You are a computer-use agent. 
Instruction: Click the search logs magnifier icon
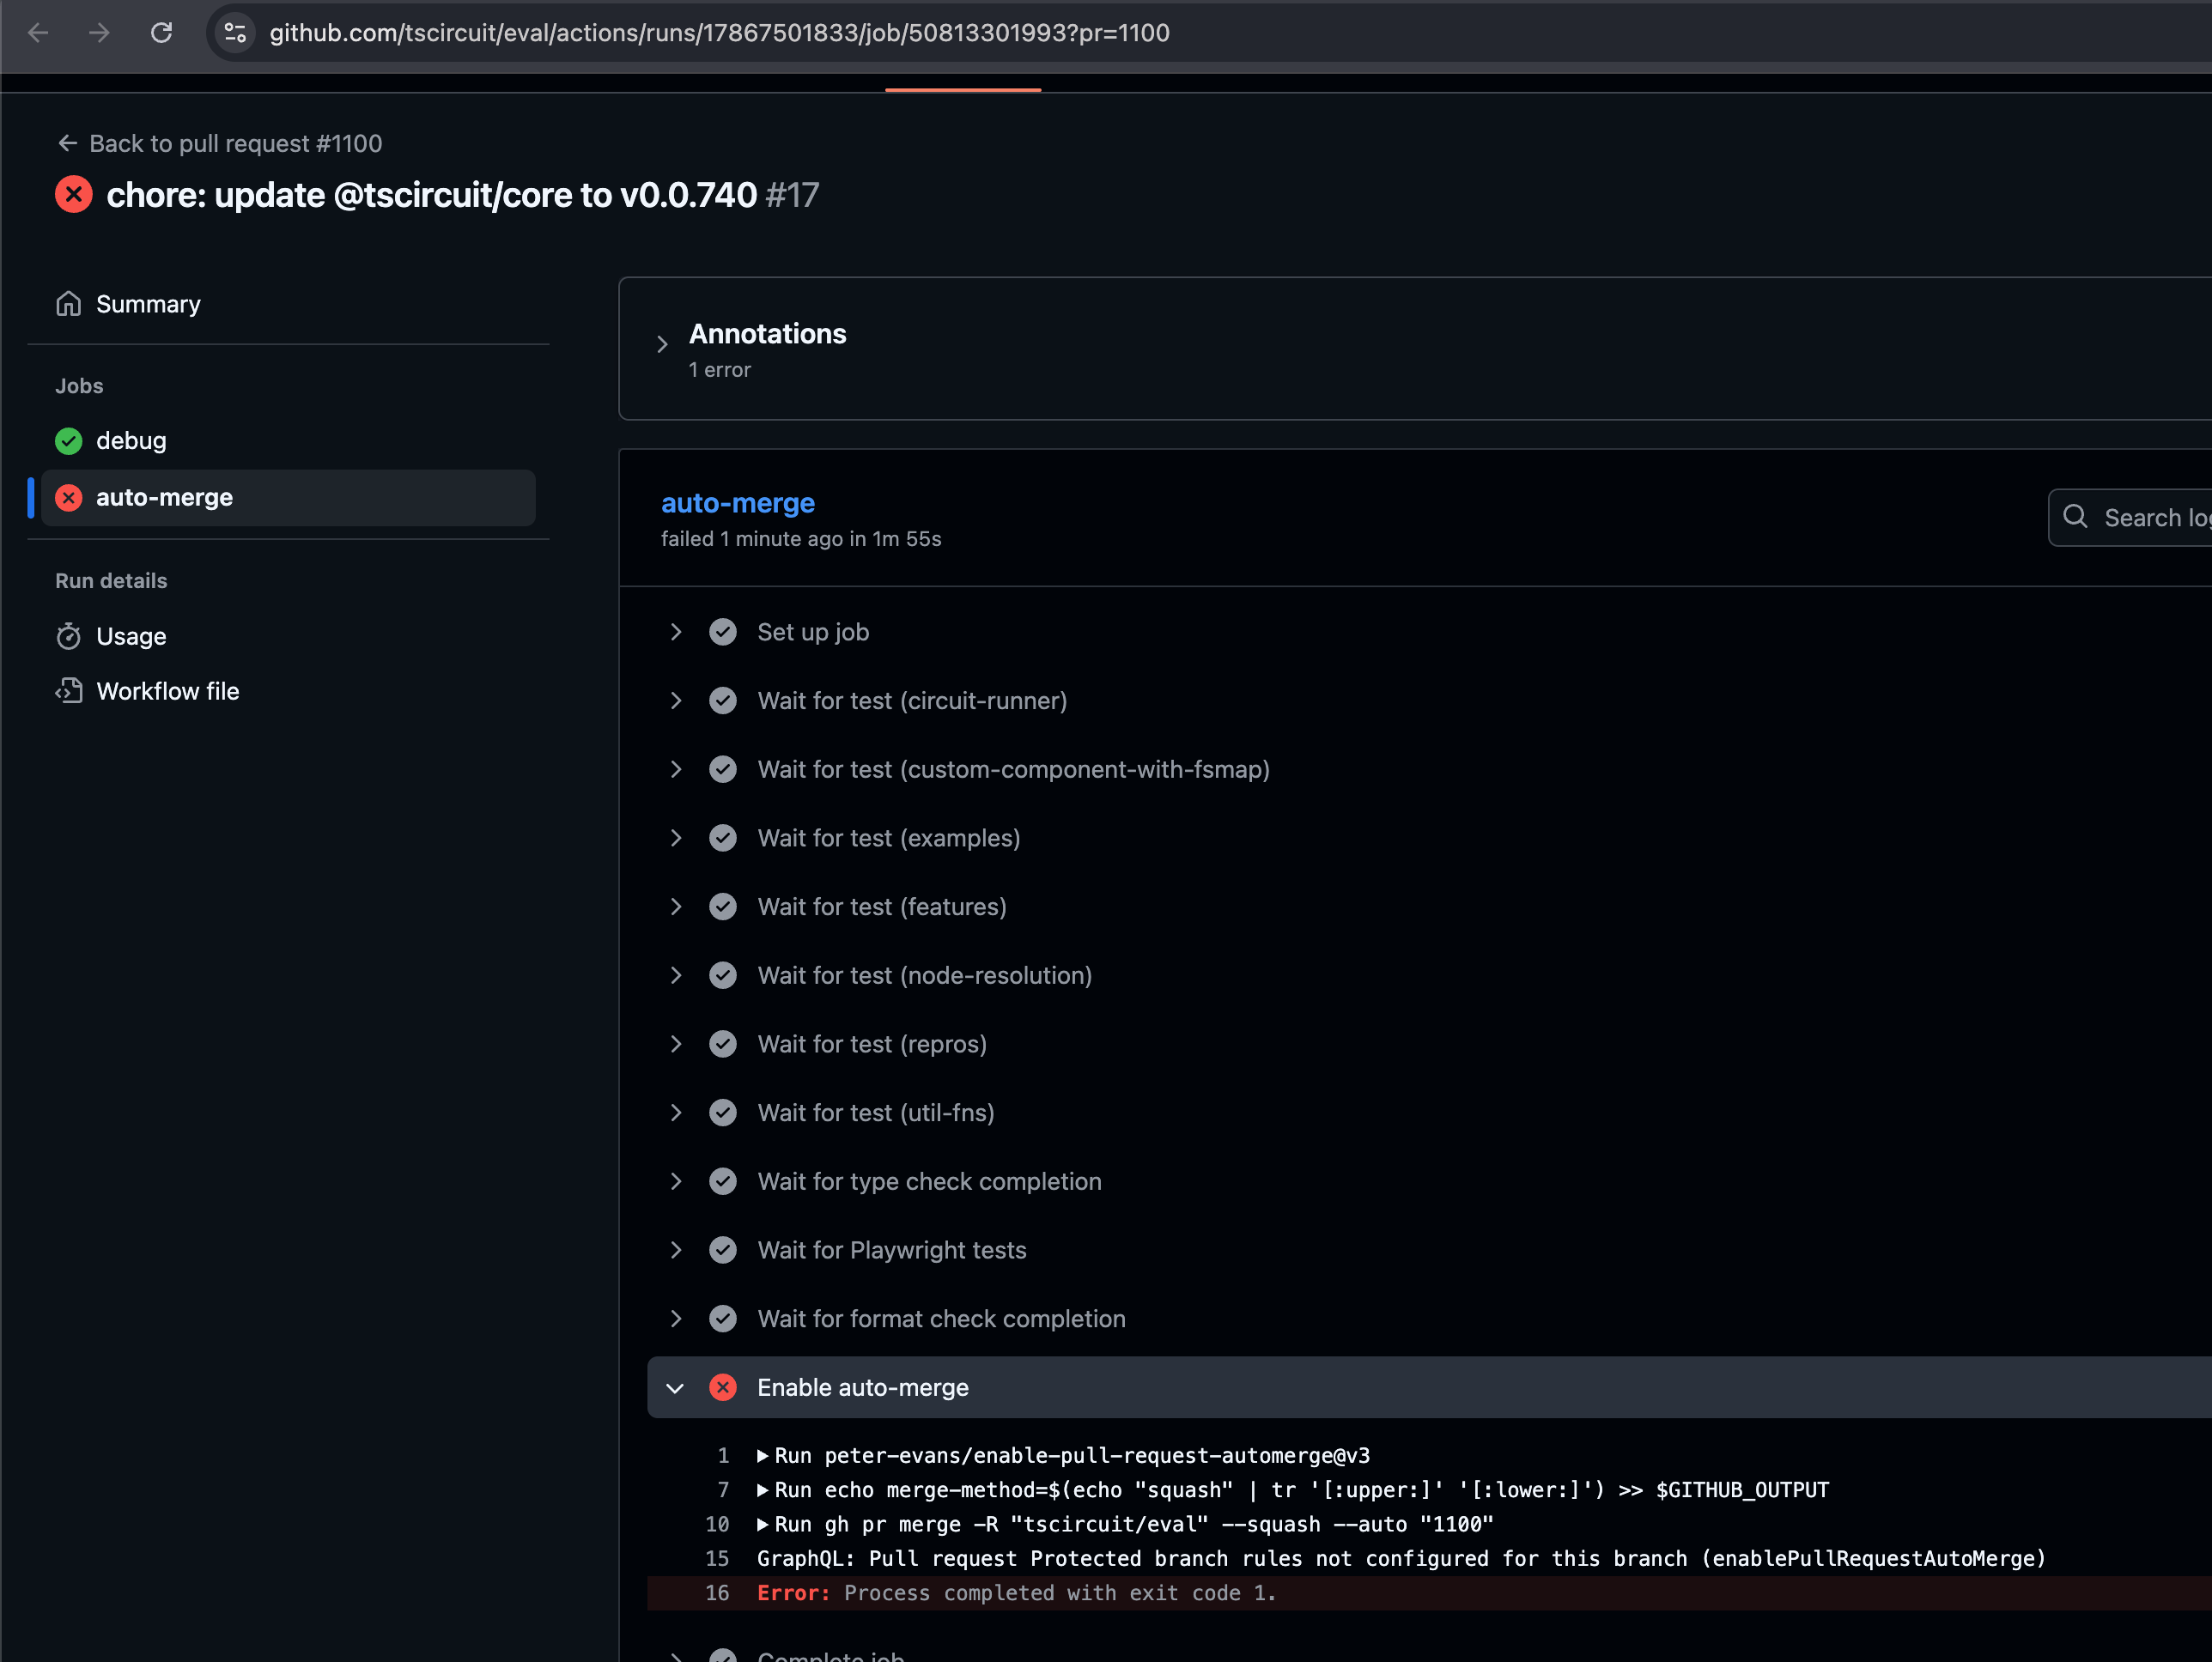tap(2075, 517)
